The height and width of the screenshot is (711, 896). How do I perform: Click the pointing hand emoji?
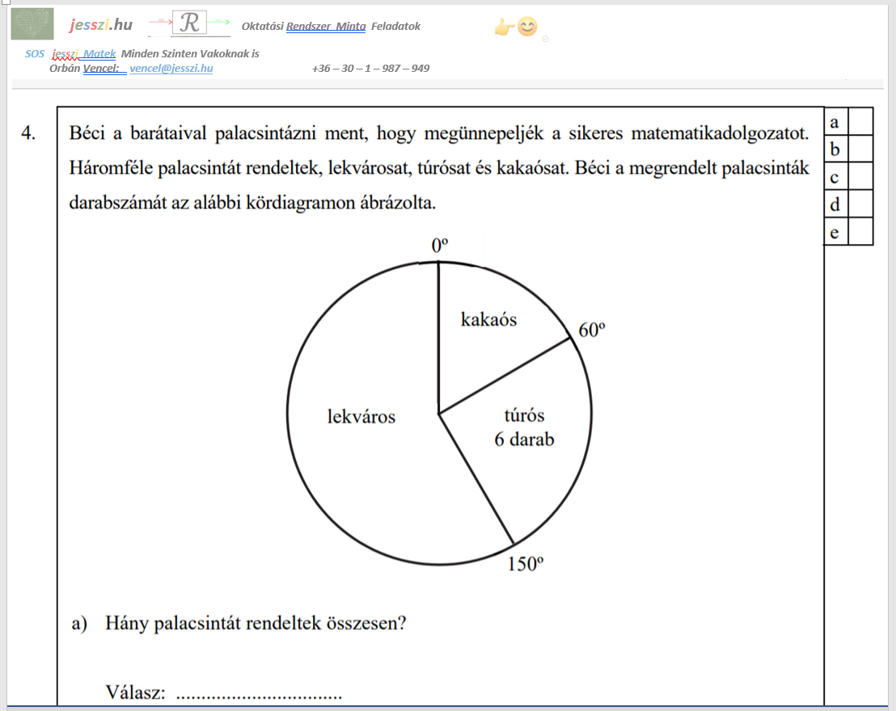504,27
